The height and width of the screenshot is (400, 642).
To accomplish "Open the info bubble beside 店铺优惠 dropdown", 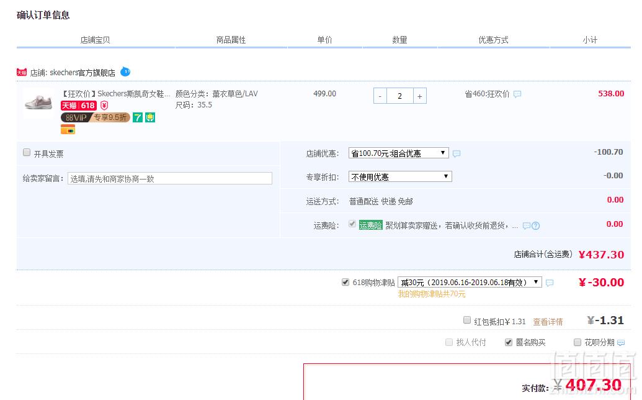I will click(x=457, y=153).
